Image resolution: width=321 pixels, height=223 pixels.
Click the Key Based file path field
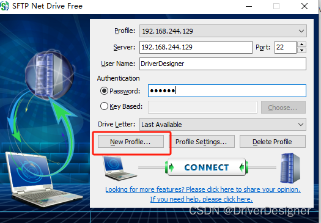(x=202, y=107)
